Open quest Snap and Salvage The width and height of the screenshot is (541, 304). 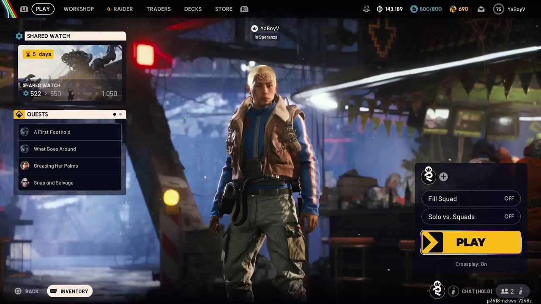pyautogui.click(x=70, y=183)
